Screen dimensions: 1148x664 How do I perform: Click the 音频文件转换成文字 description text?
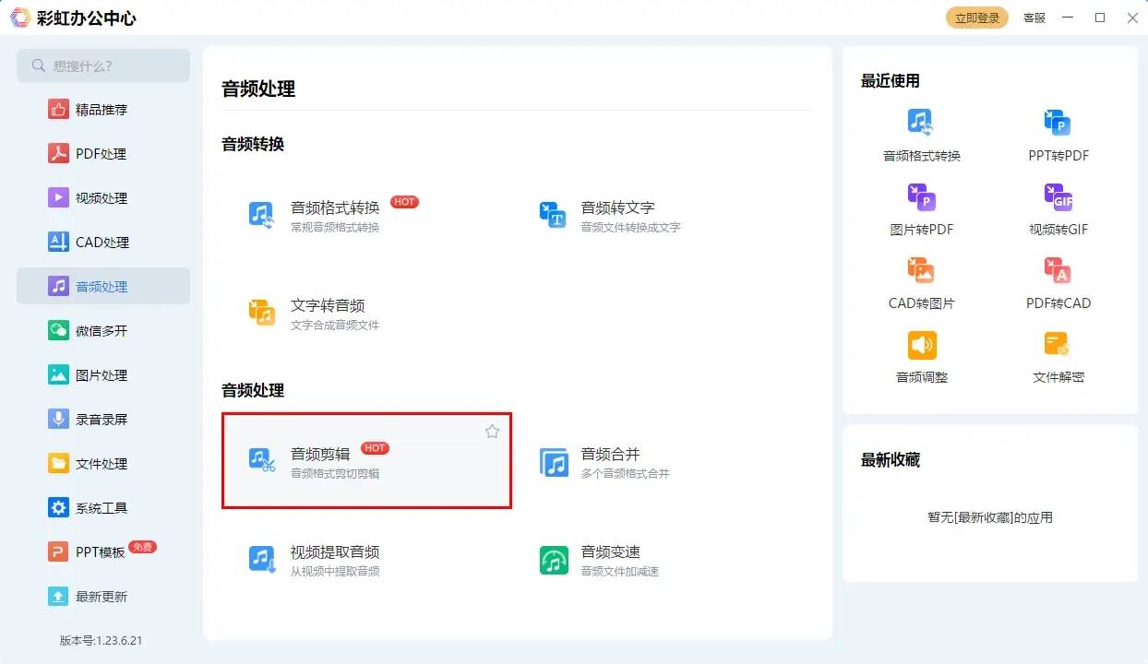630,227
